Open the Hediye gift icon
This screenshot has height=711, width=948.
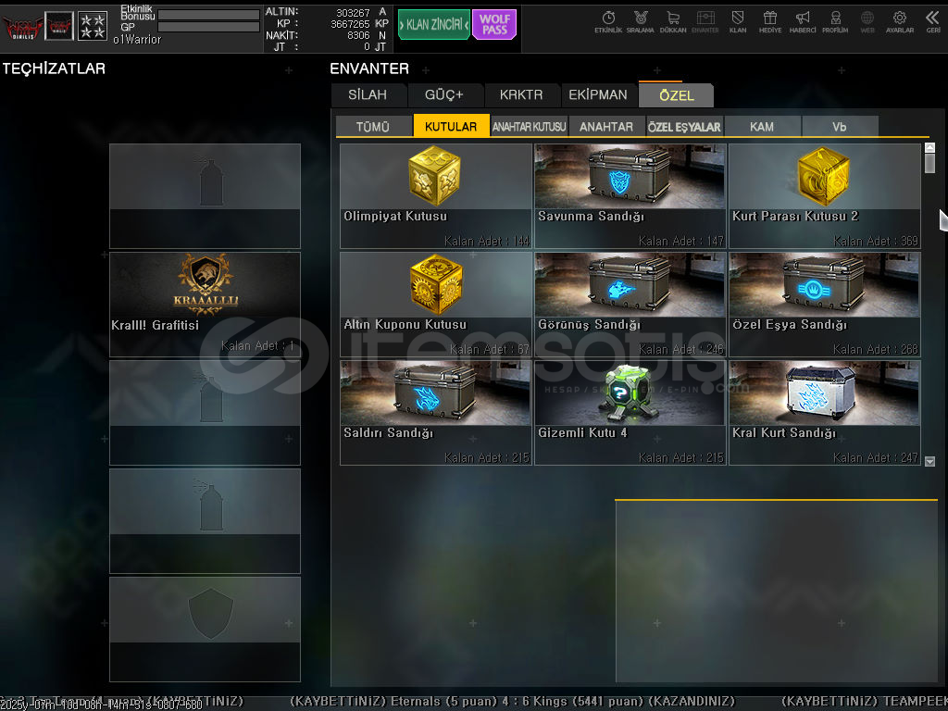(769, 22)
